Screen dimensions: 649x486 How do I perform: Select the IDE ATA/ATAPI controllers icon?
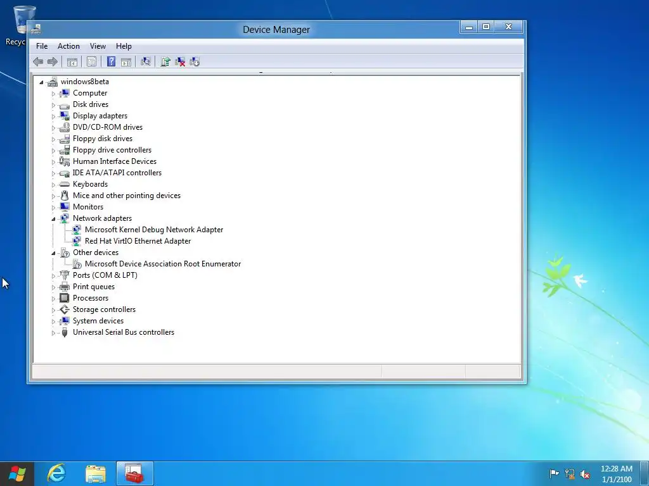65,173
